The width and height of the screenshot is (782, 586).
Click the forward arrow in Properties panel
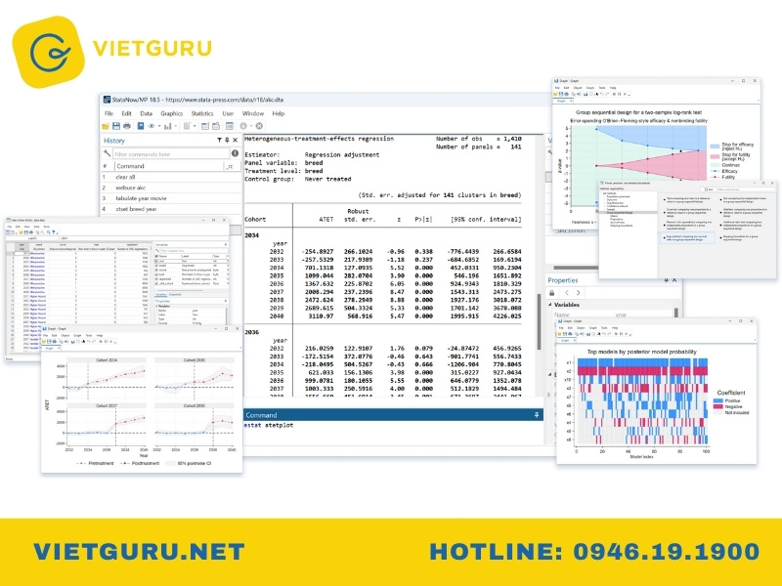click(578, 293)
